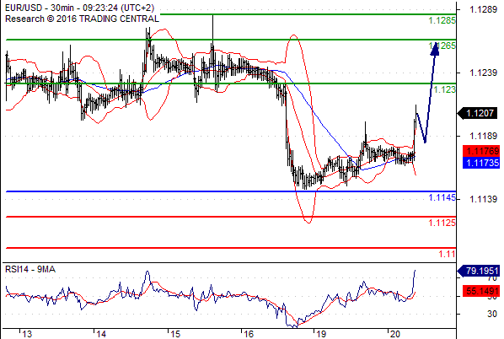Click date marker 16 on the time axis
The image size is (504, 339).
pyautogui.click(x=249, y=334)
